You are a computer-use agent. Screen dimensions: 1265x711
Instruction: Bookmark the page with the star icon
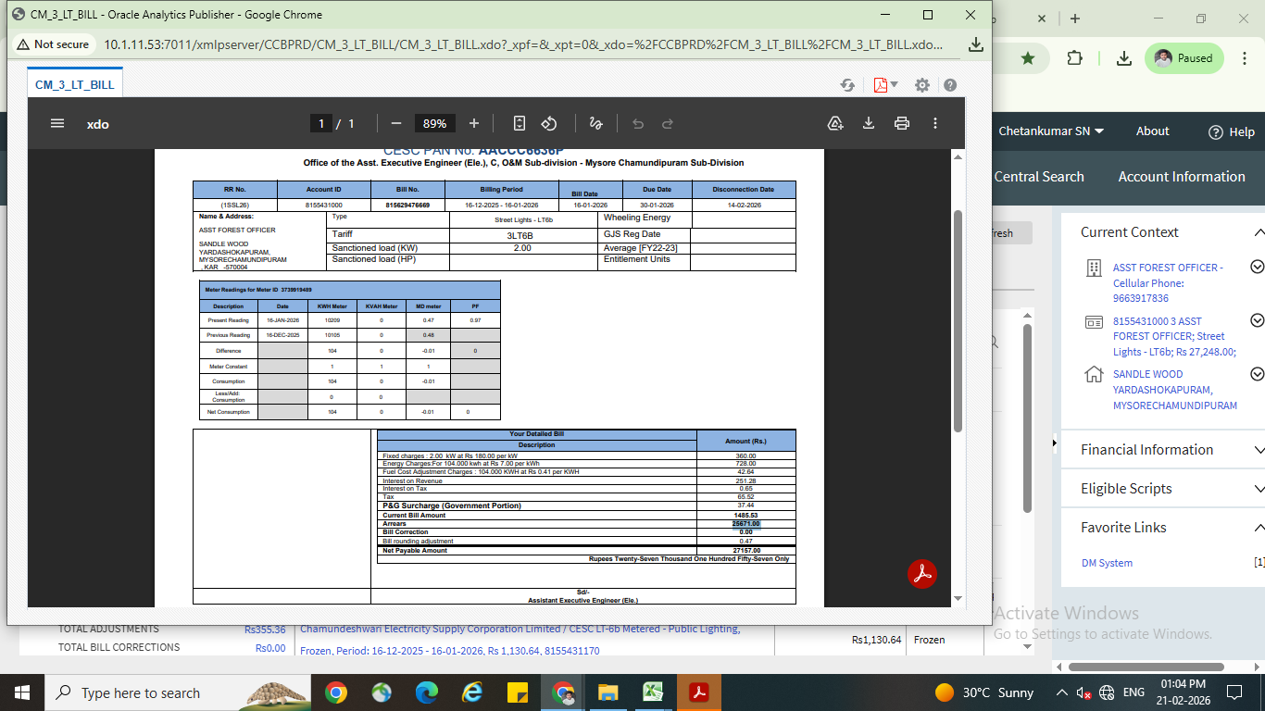(x=1028, y=58)
